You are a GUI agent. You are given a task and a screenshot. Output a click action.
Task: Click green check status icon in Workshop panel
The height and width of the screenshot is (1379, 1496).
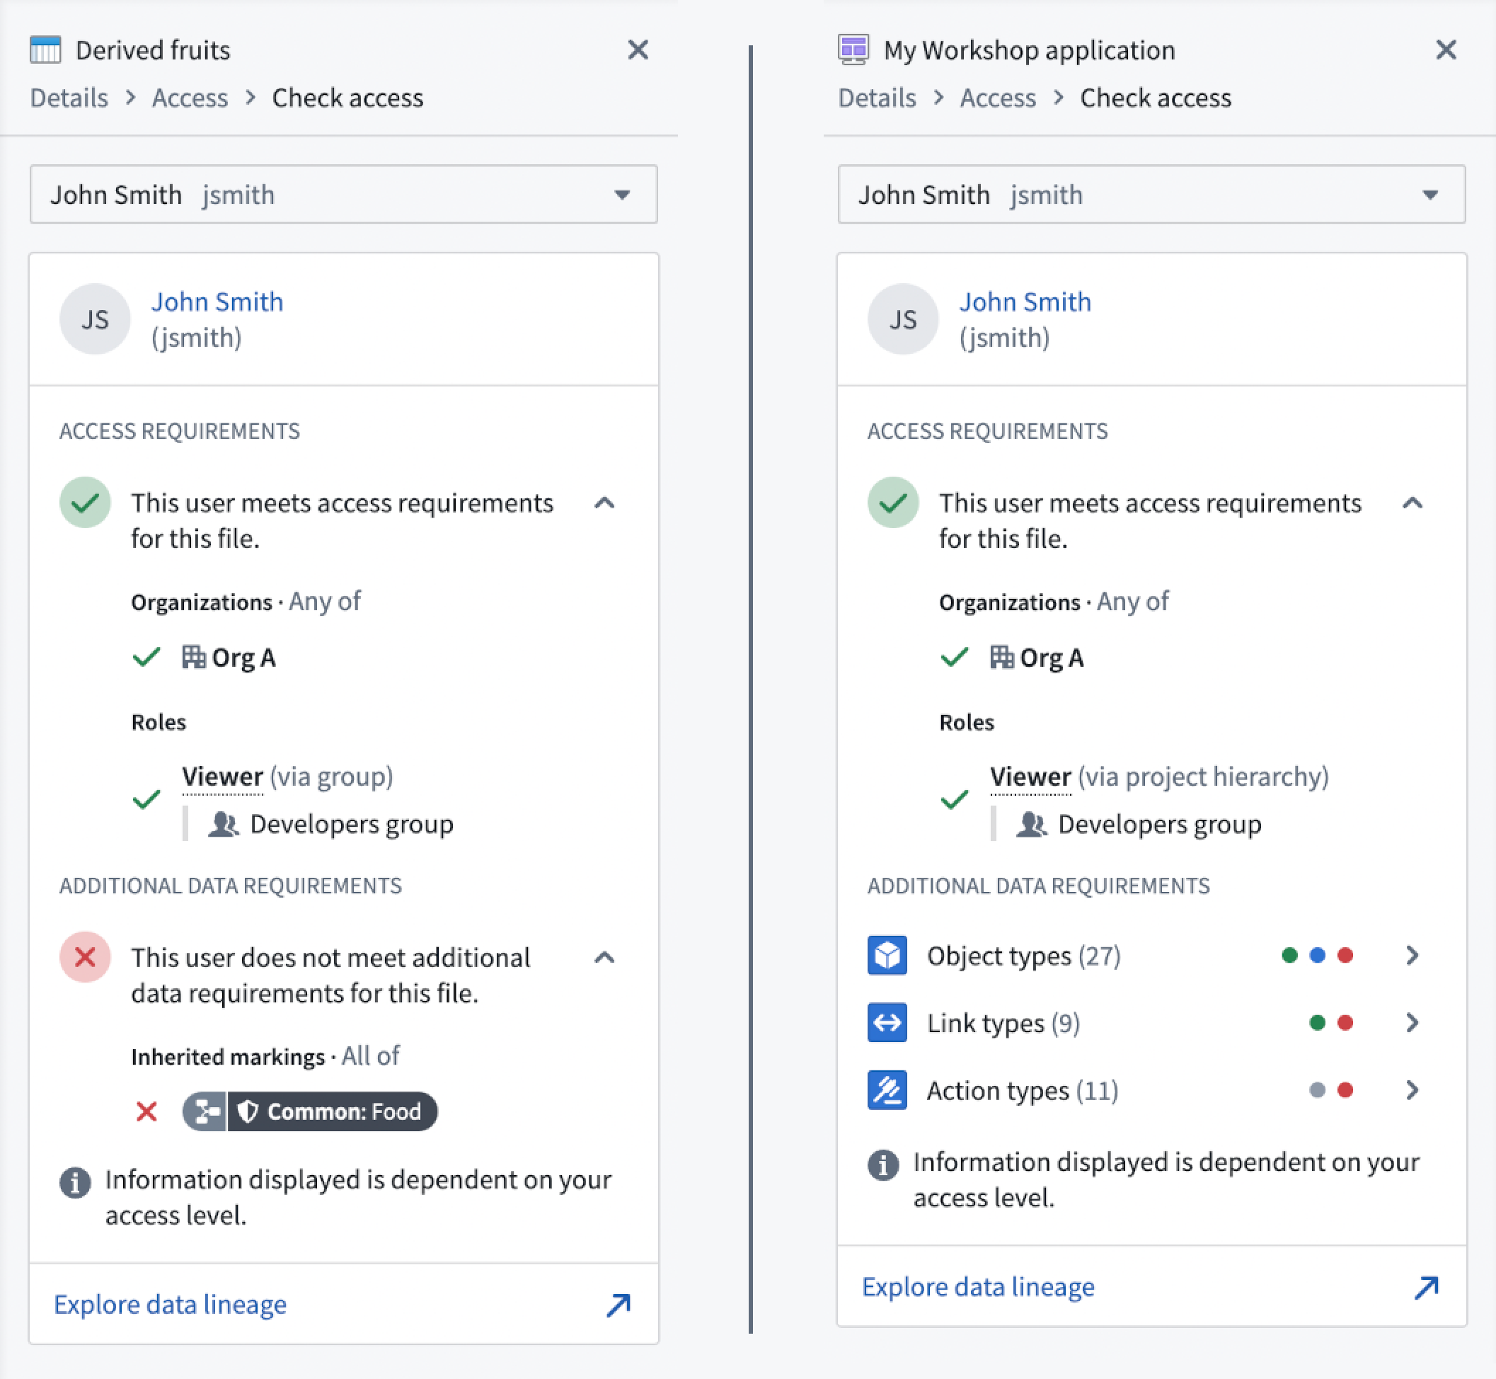[892, 503]
